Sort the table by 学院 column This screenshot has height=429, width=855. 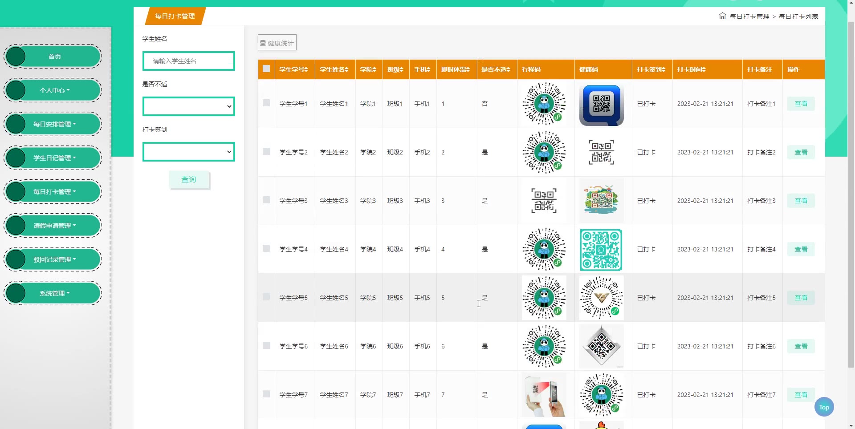[369, 69]
